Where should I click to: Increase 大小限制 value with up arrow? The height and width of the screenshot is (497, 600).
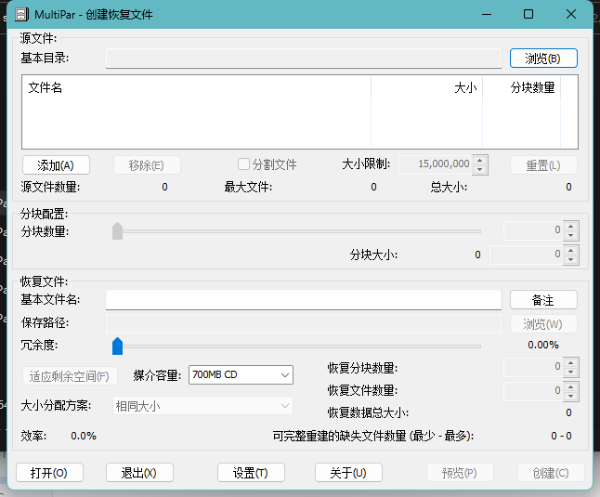click(480, 160)
